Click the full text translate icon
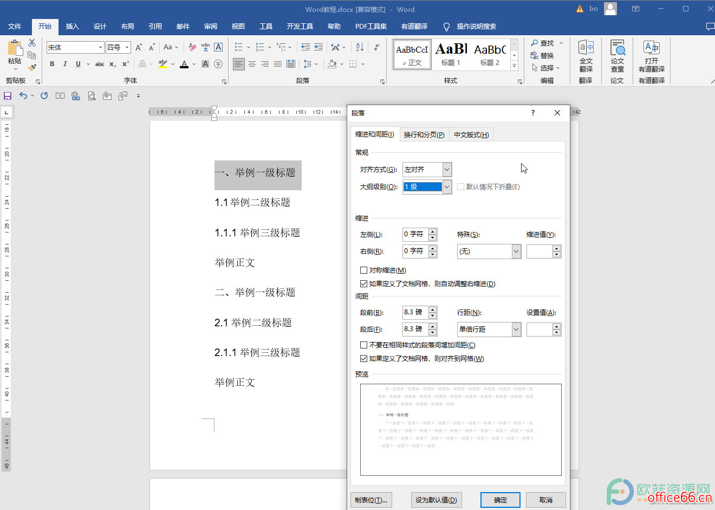This screenshot has height=510, width=715. [586, 56]
